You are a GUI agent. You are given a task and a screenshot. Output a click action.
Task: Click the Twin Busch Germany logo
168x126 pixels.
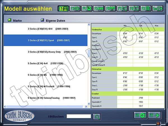point(19,116)
